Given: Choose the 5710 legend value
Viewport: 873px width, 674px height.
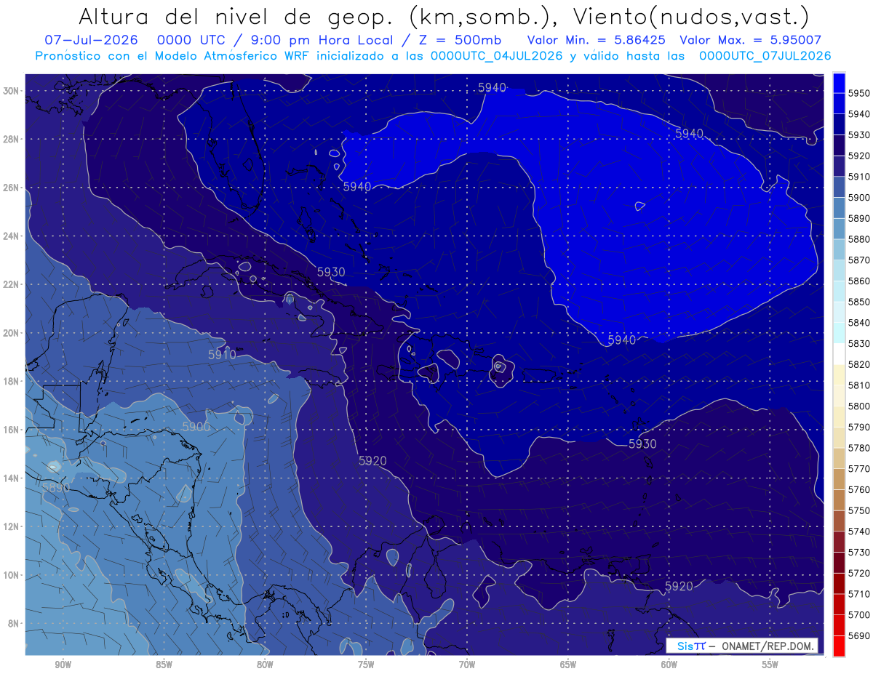Looking at the screenshot, I should point(859,595).
